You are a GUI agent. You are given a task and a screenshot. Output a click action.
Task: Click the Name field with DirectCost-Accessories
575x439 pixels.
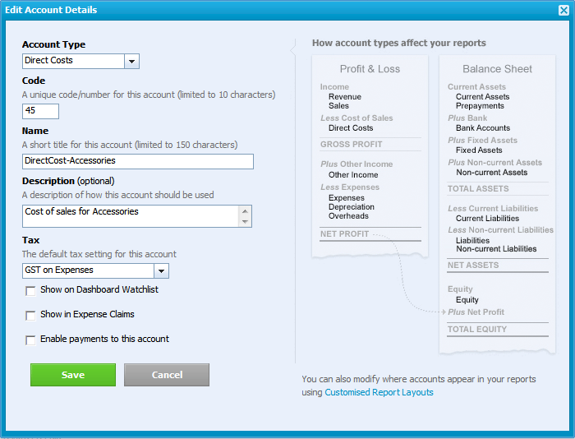[x=138, y=161]
